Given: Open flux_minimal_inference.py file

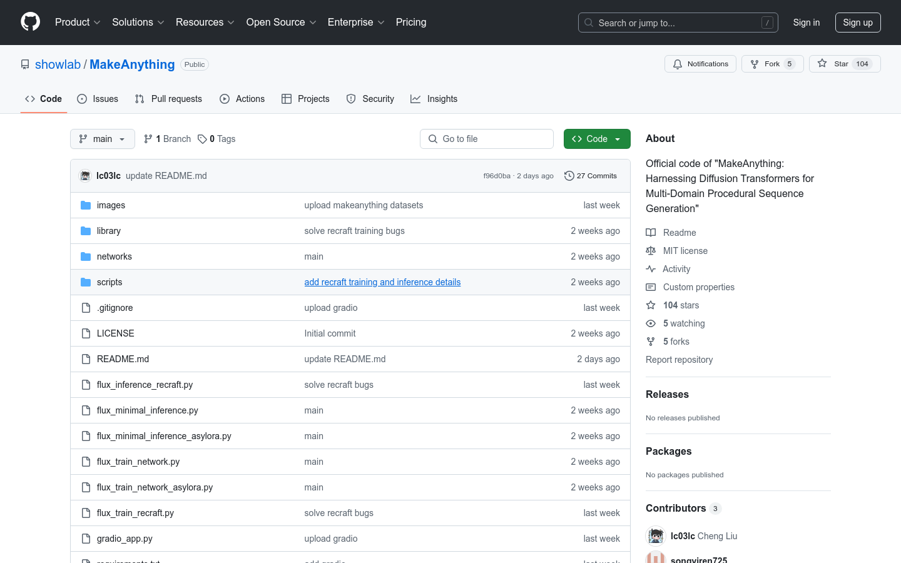Looking at the screenshot, I should [148, 410].
